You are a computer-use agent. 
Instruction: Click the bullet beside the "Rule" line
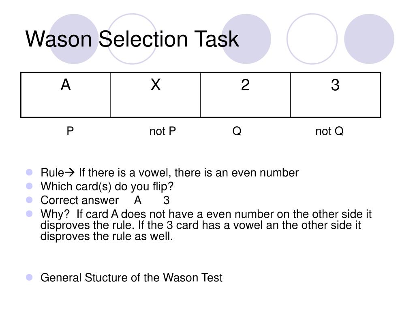(29, 173)
